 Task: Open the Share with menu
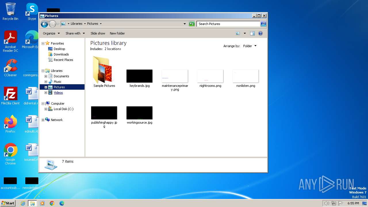point(75,33)
